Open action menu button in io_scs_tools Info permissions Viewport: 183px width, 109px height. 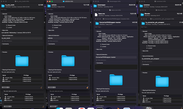[8, 87]
